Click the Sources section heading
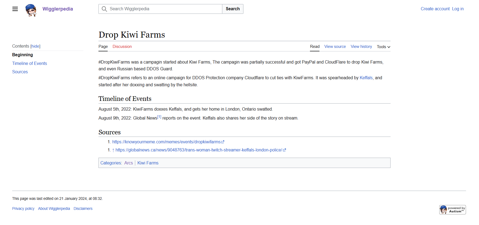This screenshot has width=479, height=225. (x=110, y=132)
